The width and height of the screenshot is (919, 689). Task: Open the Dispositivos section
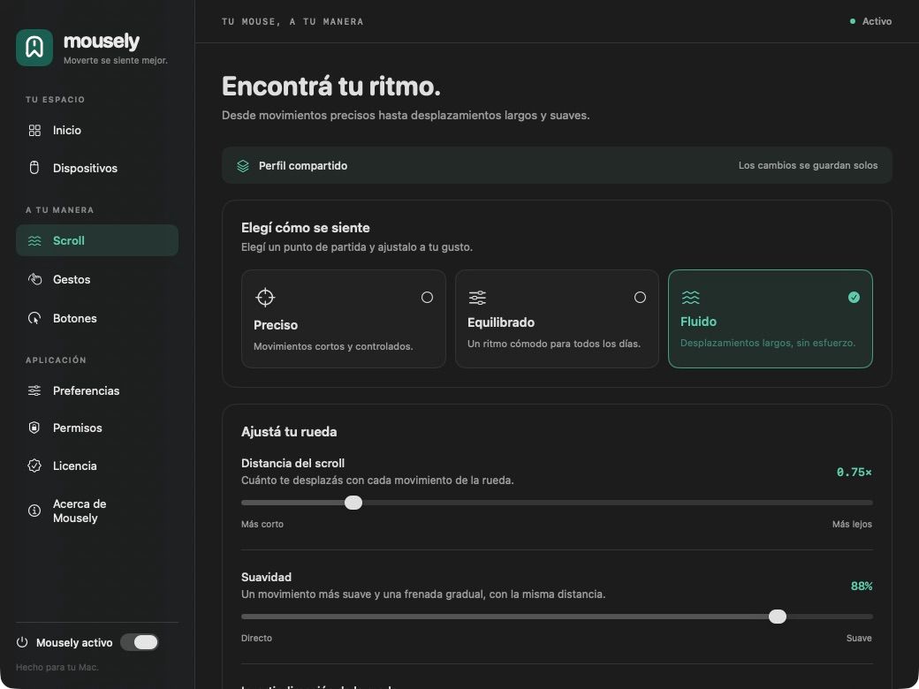pyautogui.click(x=97, y=168)
